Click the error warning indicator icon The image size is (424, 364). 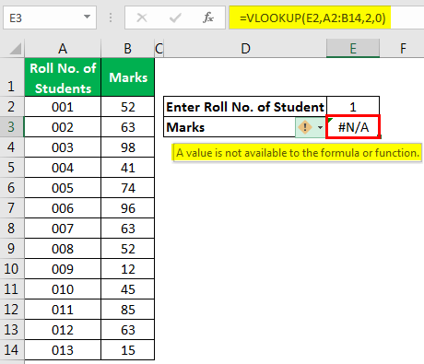point(305,127)
